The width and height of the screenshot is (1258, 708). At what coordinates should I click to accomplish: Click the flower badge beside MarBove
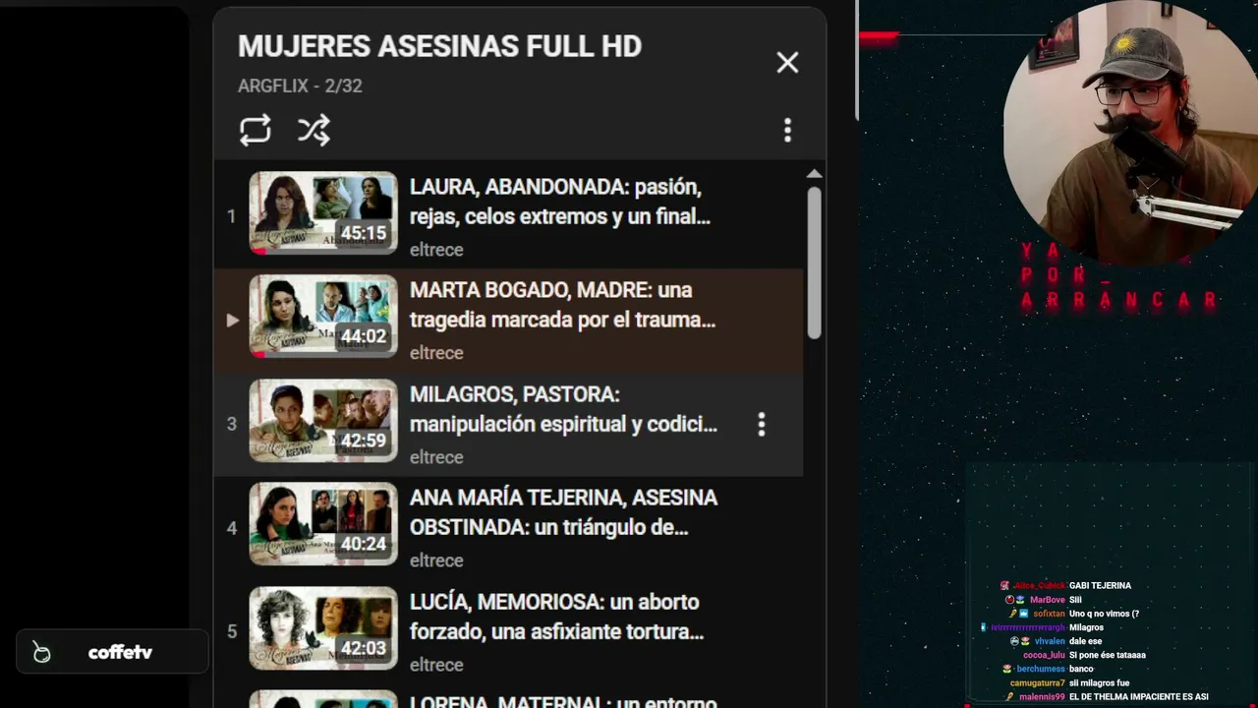(1020, 600)
